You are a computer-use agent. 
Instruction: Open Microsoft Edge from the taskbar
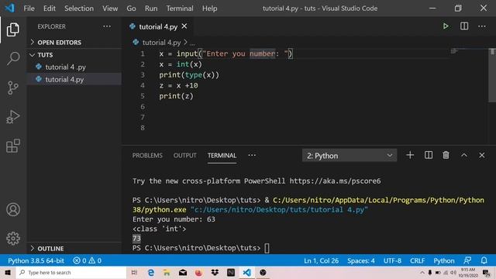coord(151,273)
